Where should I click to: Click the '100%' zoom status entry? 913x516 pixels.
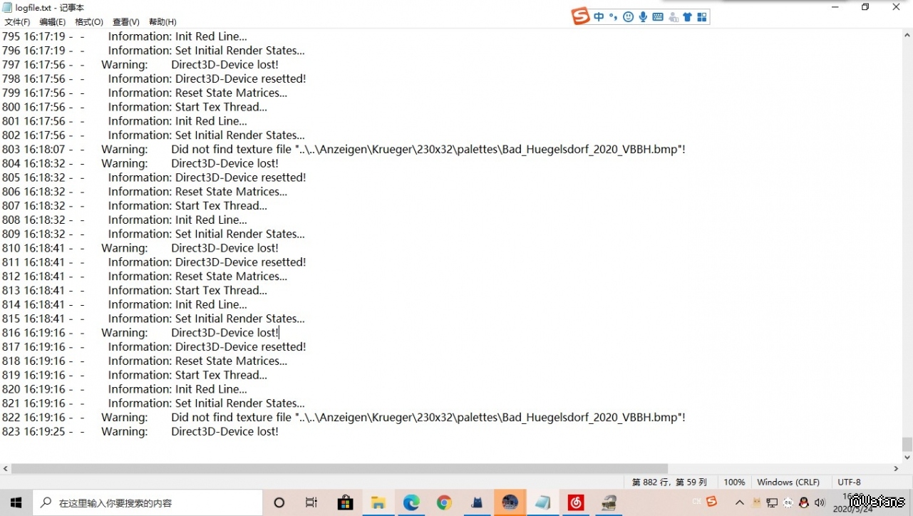click(734, 483)
